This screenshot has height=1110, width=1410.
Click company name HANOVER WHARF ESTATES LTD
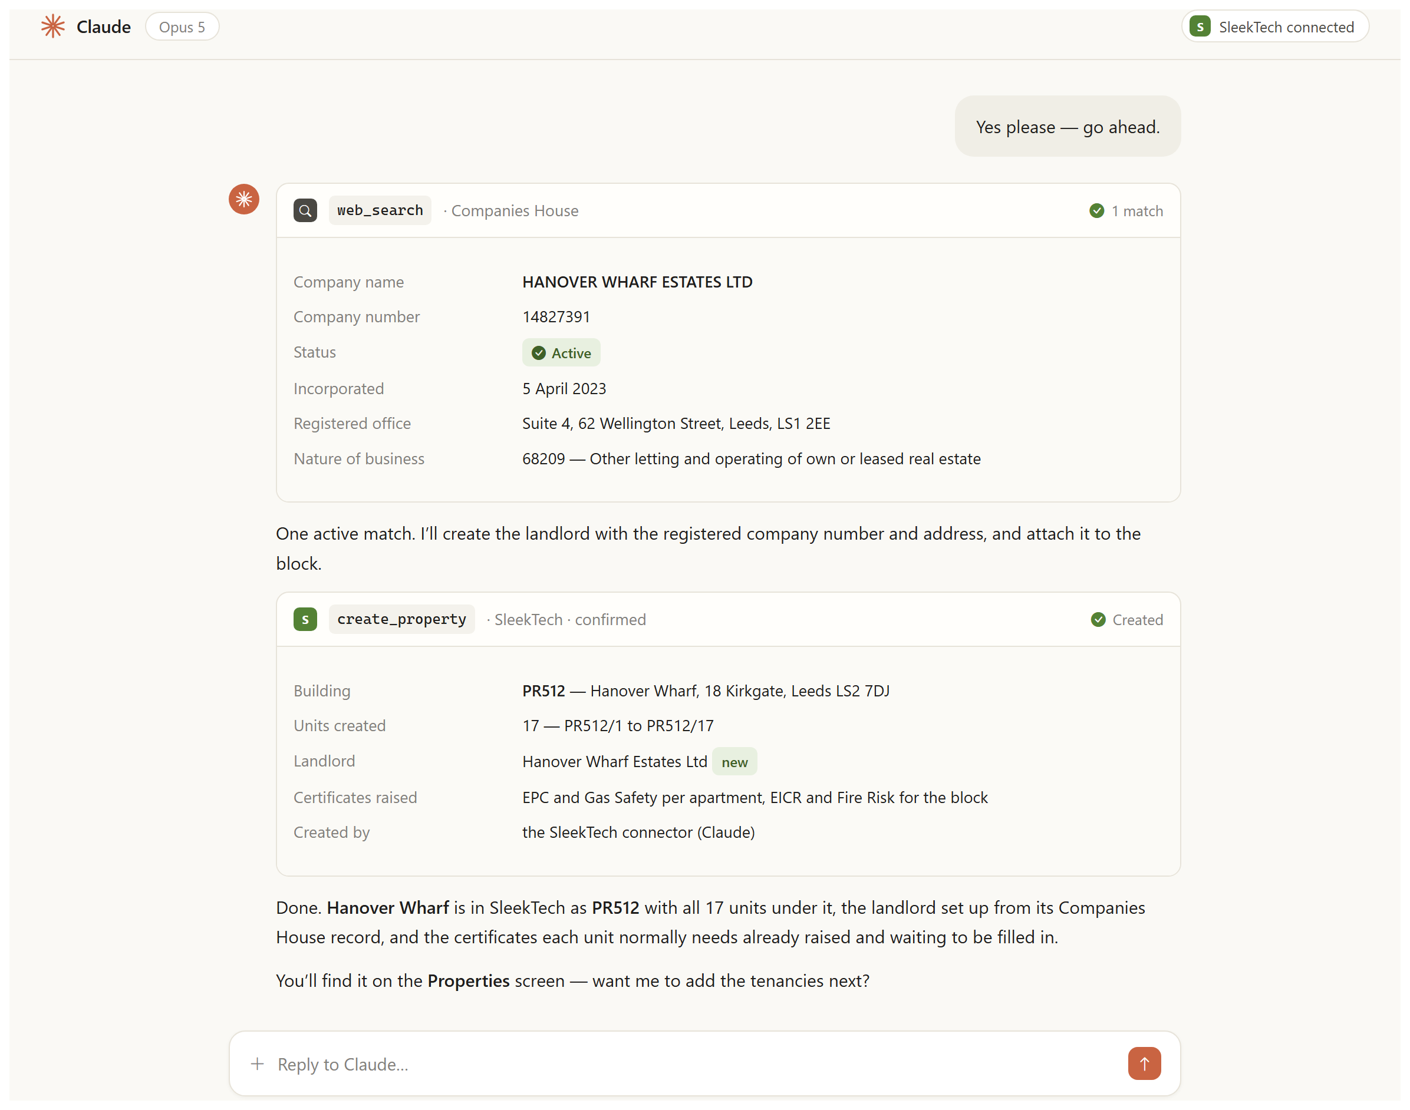click(637, 282)
